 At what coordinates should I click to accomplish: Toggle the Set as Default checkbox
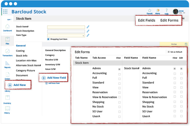(x=168, y=52)
